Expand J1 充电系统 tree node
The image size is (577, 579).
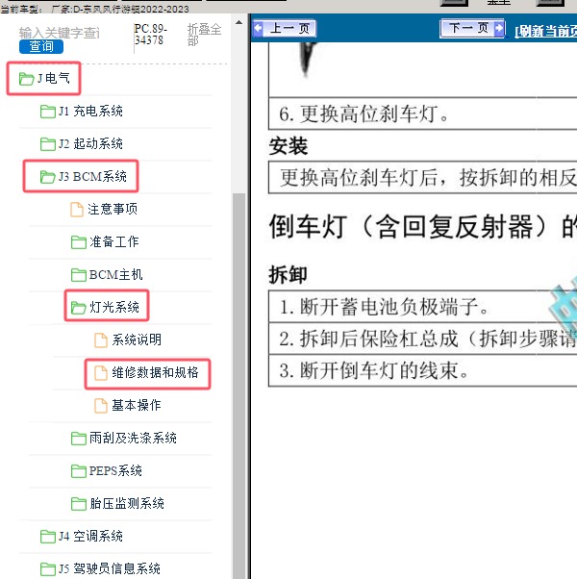click(x=90, y=112)
